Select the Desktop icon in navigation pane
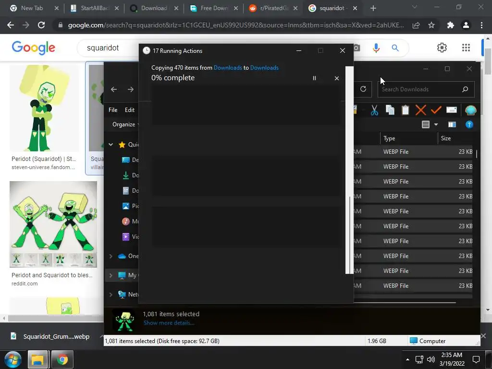The width and height of the screenshot is (492, 369). tap(125, 160)
